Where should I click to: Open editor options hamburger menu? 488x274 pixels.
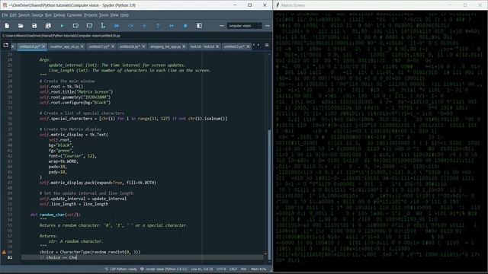click(267, 46)
